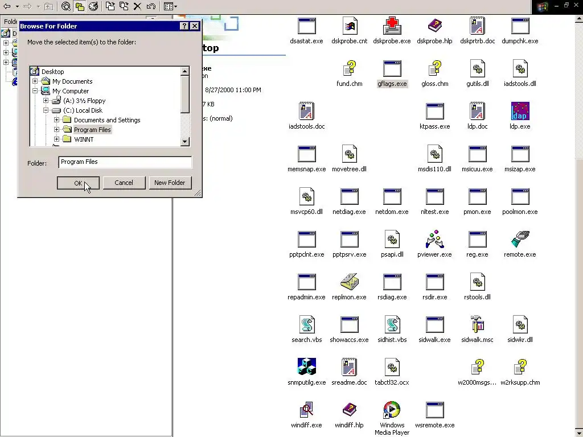Click the dialog help question-mark button
Screen dimensions: 583x437
coord(184,26)
